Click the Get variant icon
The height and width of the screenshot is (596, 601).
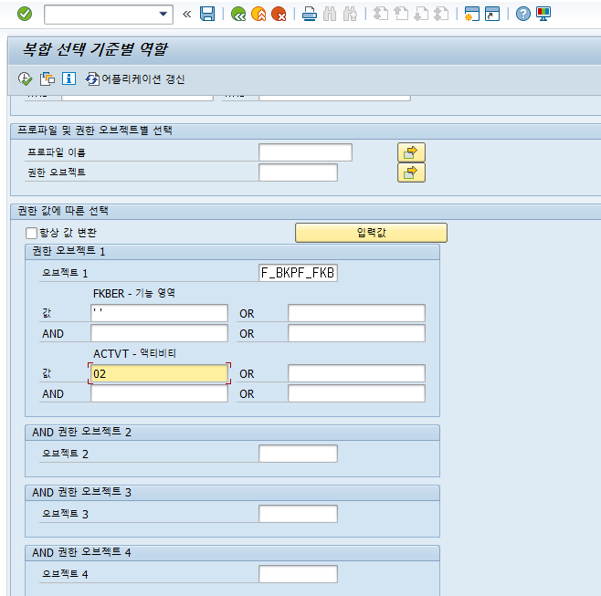[47, 78]
